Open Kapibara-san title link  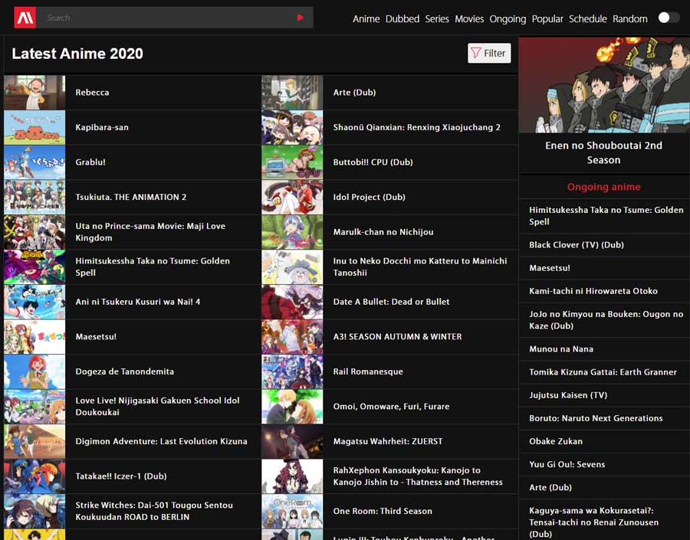(102, 127)
